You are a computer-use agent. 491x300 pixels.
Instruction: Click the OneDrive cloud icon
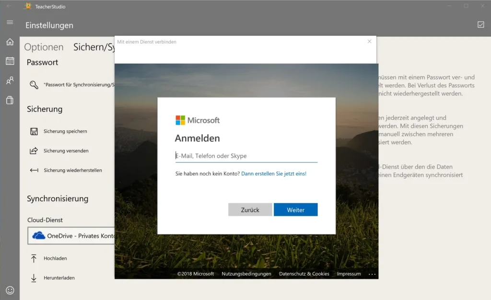(38, 236)
